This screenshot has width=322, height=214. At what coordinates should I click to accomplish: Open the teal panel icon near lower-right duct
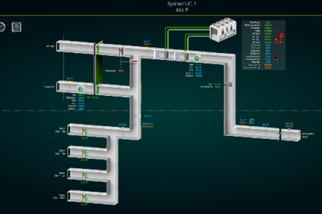(x=252, y=122)
